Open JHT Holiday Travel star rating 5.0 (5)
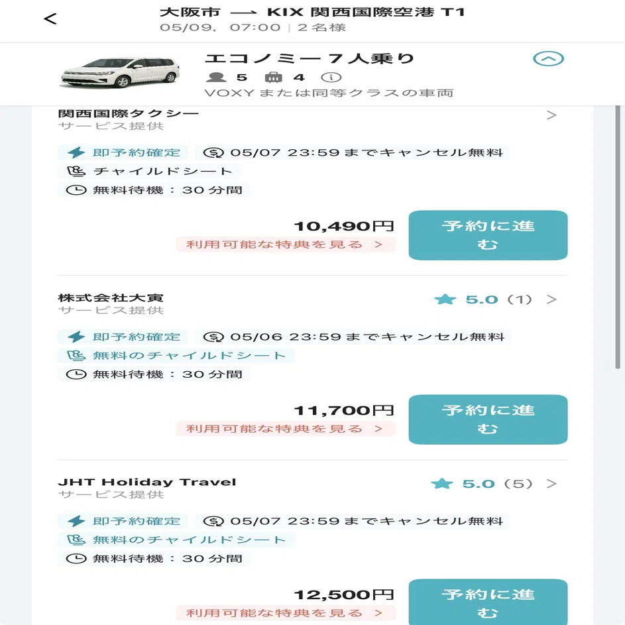The height and width of the screenshot is (625, 625). (481, 484)
